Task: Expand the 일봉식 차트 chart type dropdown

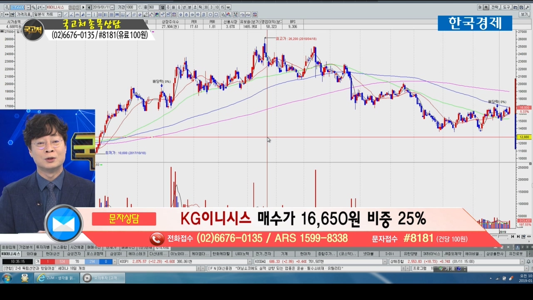Action: point(60,15)
